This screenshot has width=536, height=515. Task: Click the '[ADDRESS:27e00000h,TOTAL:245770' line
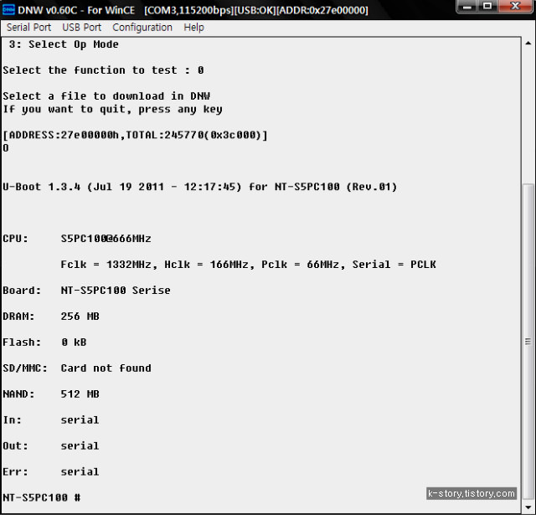coord(135,135)
